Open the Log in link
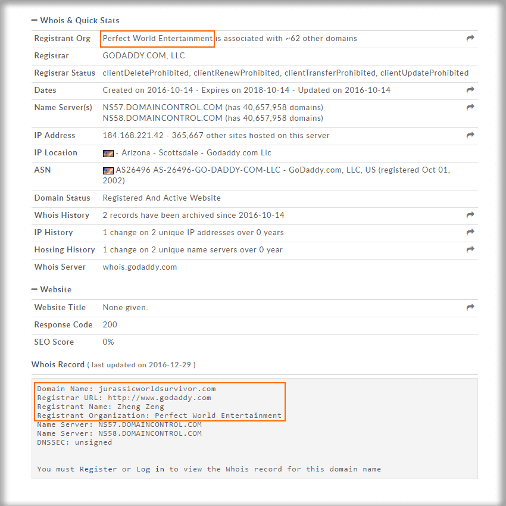This screenshot has width=506, height=506. 150,469
